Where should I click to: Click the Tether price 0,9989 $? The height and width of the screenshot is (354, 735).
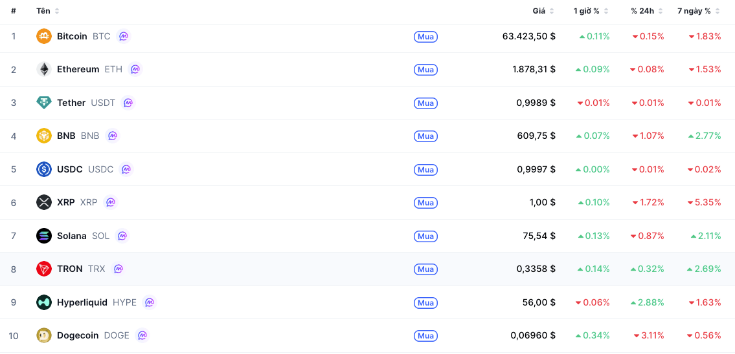coord(536,103)
